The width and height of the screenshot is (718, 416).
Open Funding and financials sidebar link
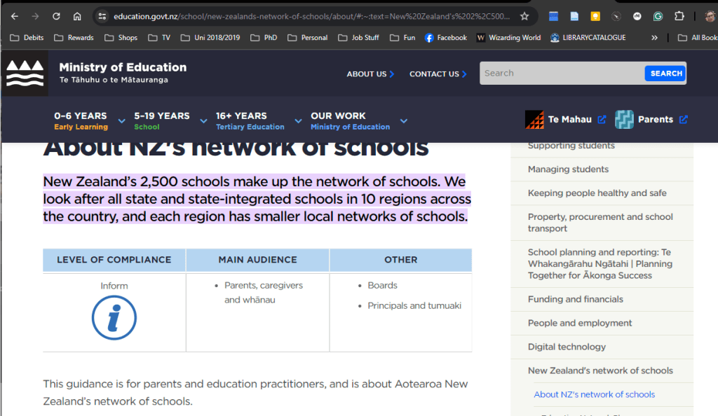click(575, 299)
